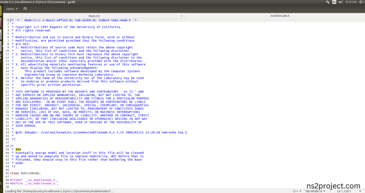Click line number 37 in the gutter
Screen dimensions: 365x193
[x=7, y=143]
